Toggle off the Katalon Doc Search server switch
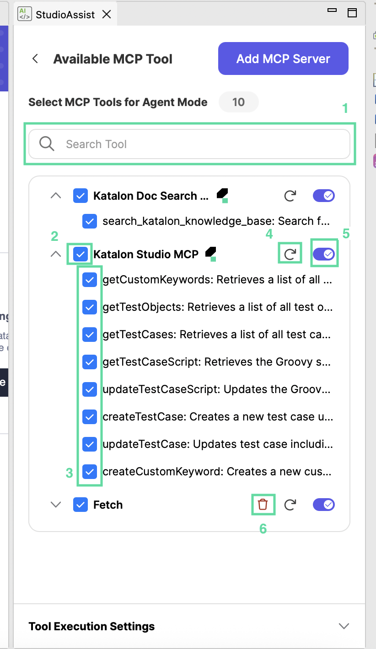 pyautogui.click(x=324, y=196)
